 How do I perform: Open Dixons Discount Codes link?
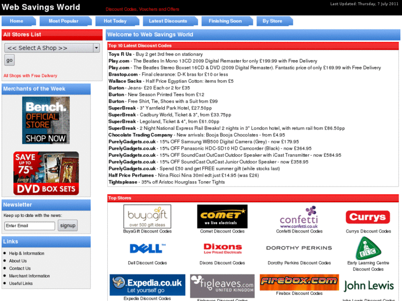click(222, 263)
